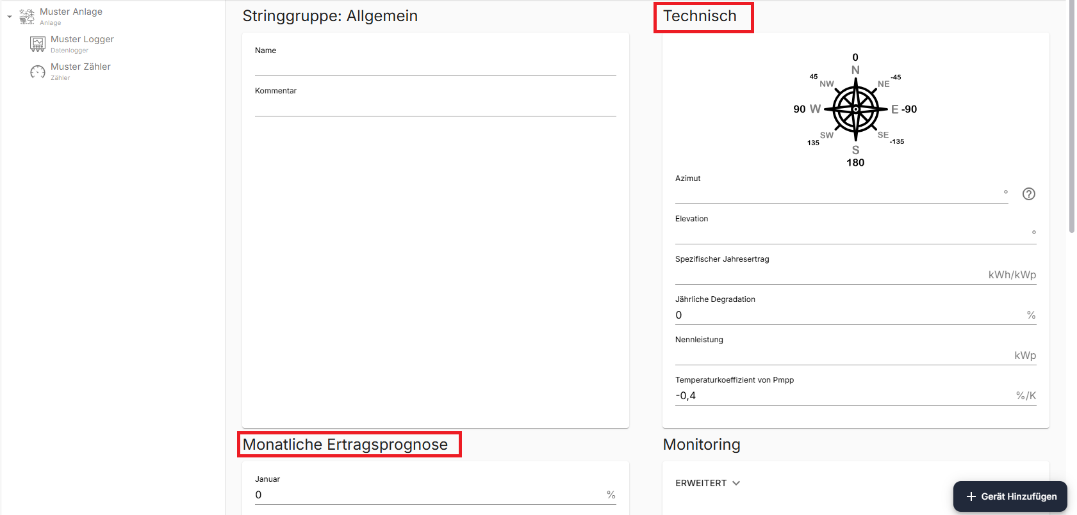Open Muster Anlage in the sidebar
The image size is (1077, 515).
(x=70, y=12)
